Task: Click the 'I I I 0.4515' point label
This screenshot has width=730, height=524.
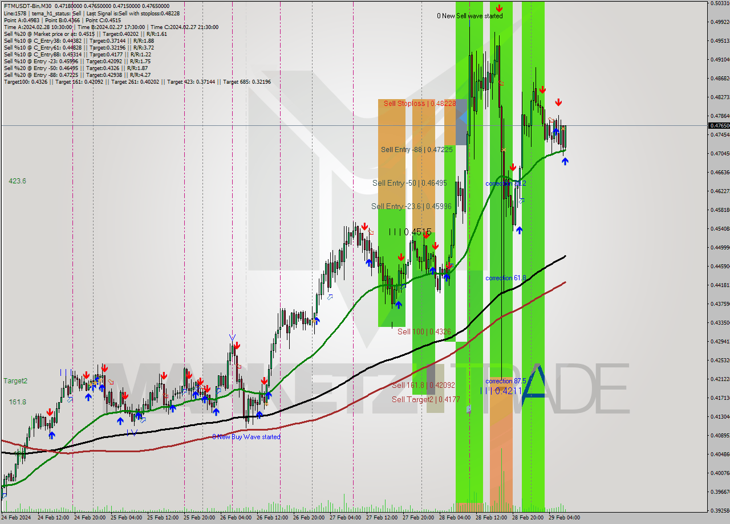Action: (x=410, y=232)
